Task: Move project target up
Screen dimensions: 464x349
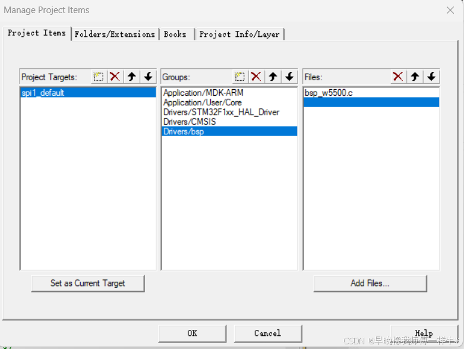Action: (132, 77)
